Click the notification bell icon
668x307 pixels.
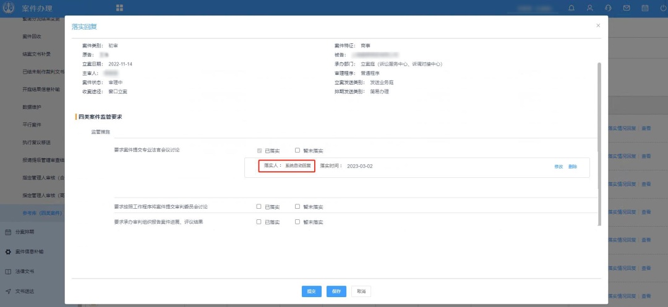[571, 8]
